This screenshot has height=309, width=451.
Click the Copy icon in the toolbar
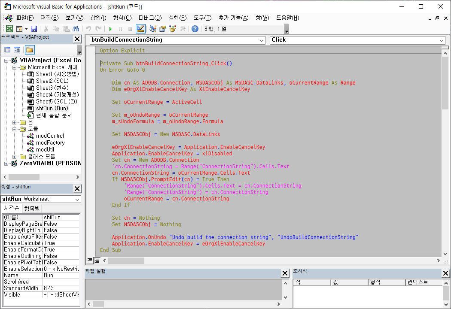pyautogui.click(x=56, y=29)
